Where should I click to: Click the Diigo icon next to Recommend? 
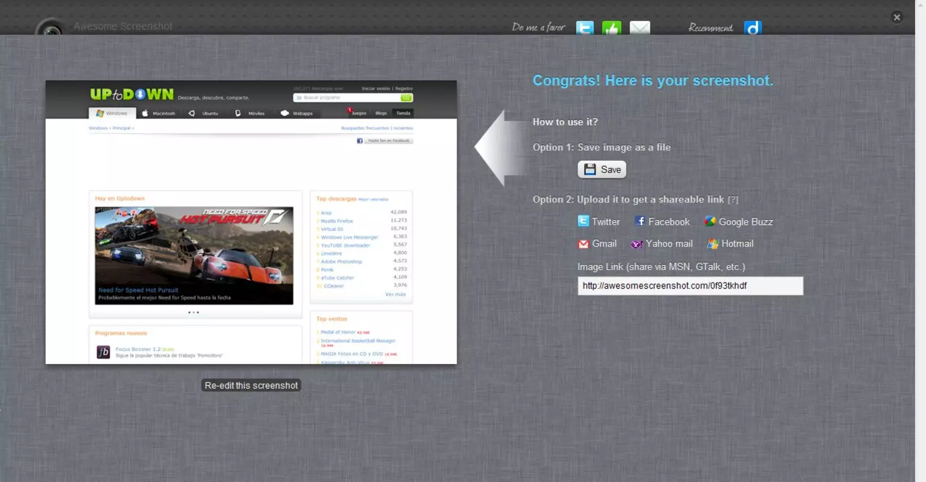(x=752, y=28)
